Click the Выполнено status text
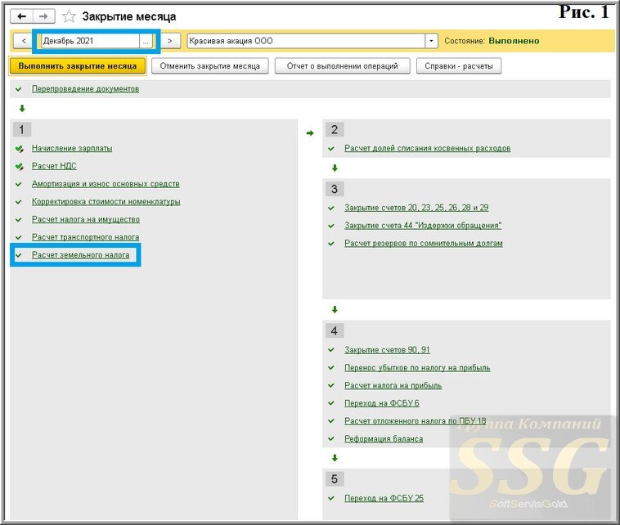 point(514,41)
